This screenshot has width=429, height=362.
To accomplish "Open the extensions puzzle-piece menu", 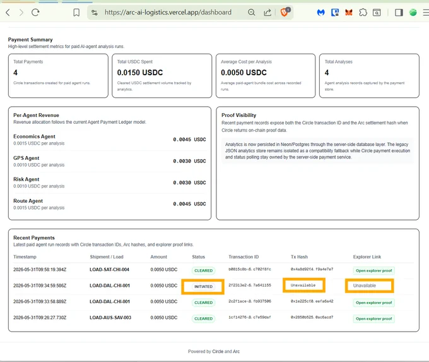I will pyautogui.click(x=363, y=13).
